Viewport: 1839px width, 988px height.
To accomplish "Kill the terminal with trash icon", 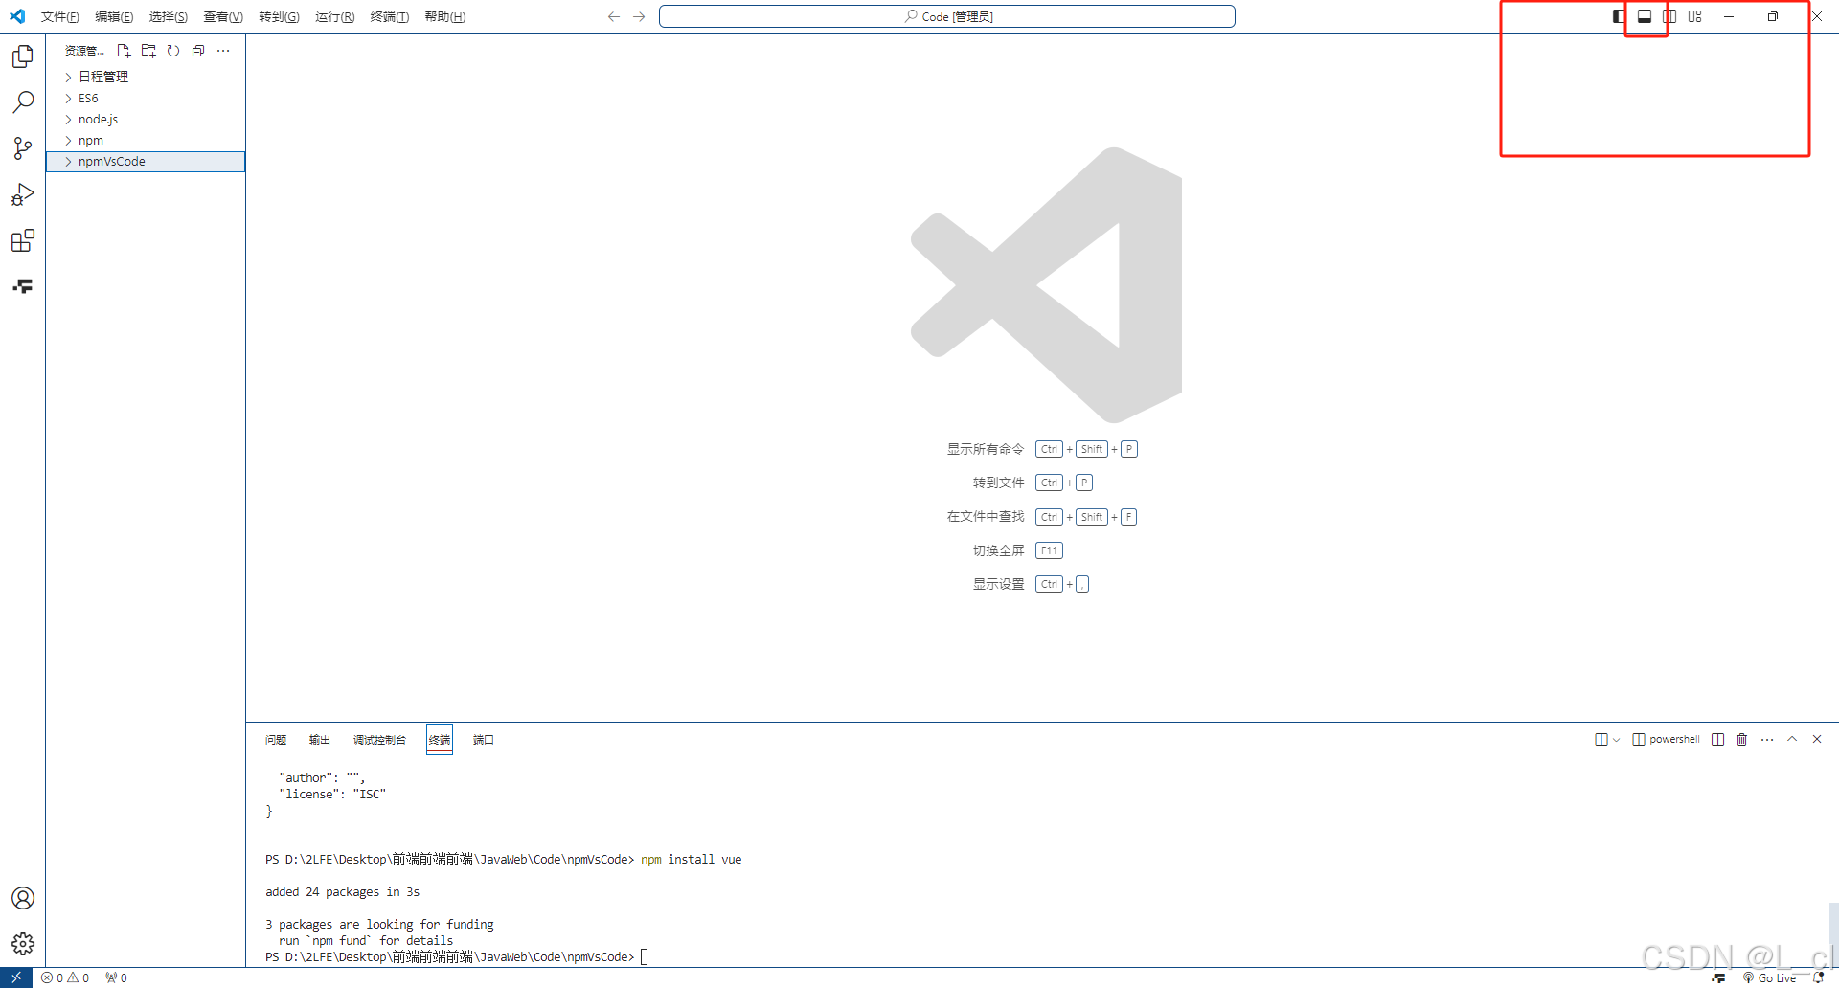I will (x=1742, y=739).
